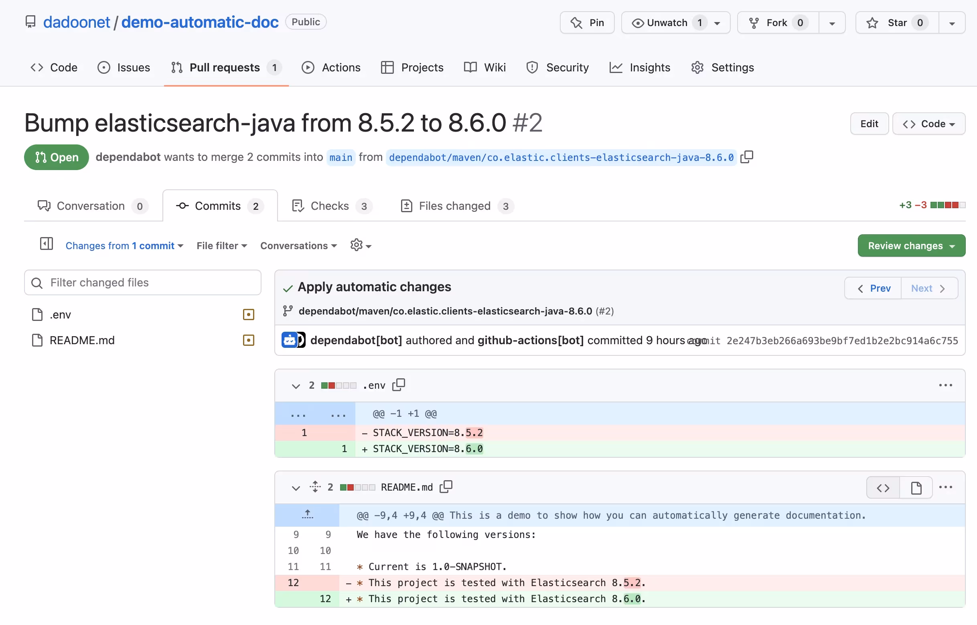Pin this repository
Screen dimensions: 977x625
(x=587, y=22)
